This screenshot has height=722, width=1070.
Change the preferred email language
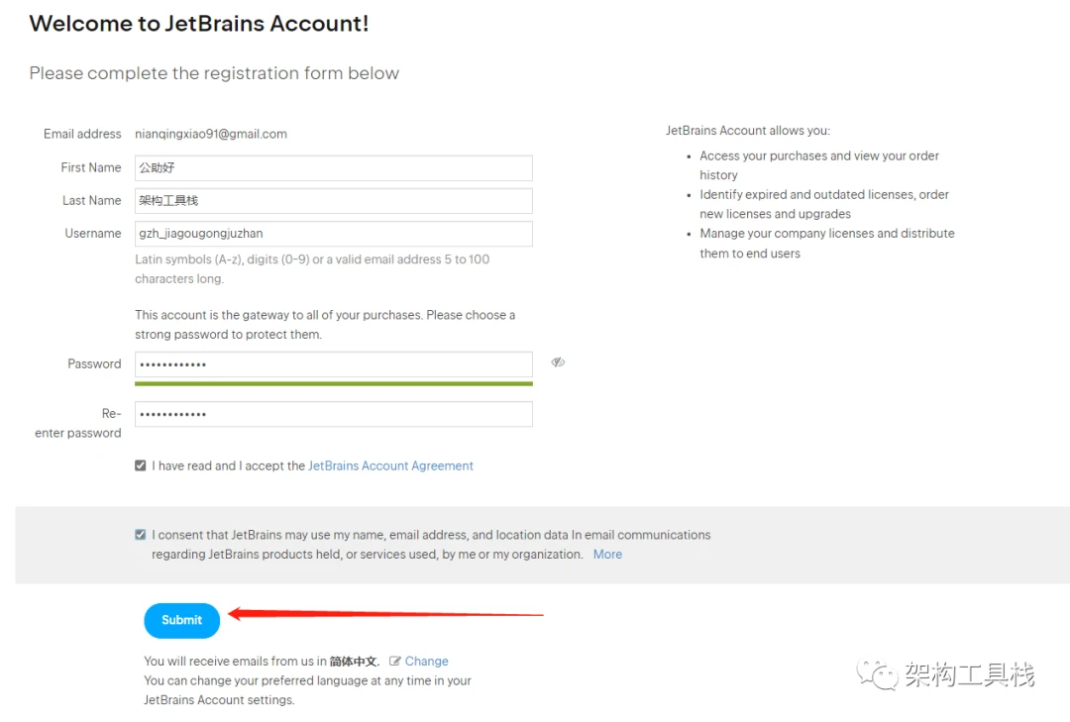(x=426, y=661)
